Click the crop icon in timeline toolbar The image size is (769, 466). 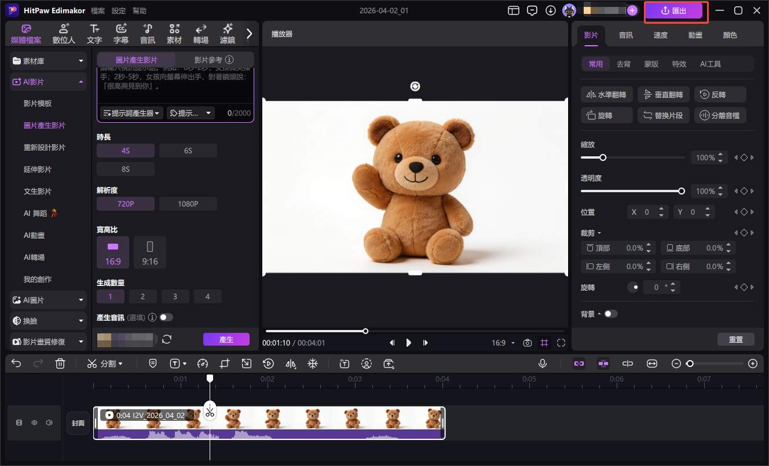click(225, 364)
